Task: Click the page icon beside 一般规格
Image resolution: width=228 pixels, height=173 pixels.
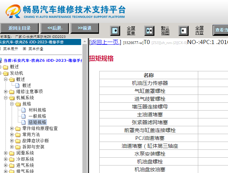Action: [24, 116]
